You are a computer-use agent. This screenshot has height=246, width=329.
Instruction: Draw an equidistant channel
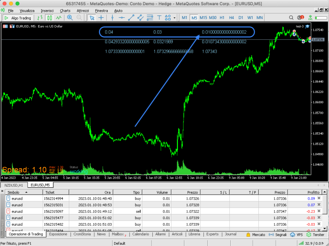coord(140,18)
